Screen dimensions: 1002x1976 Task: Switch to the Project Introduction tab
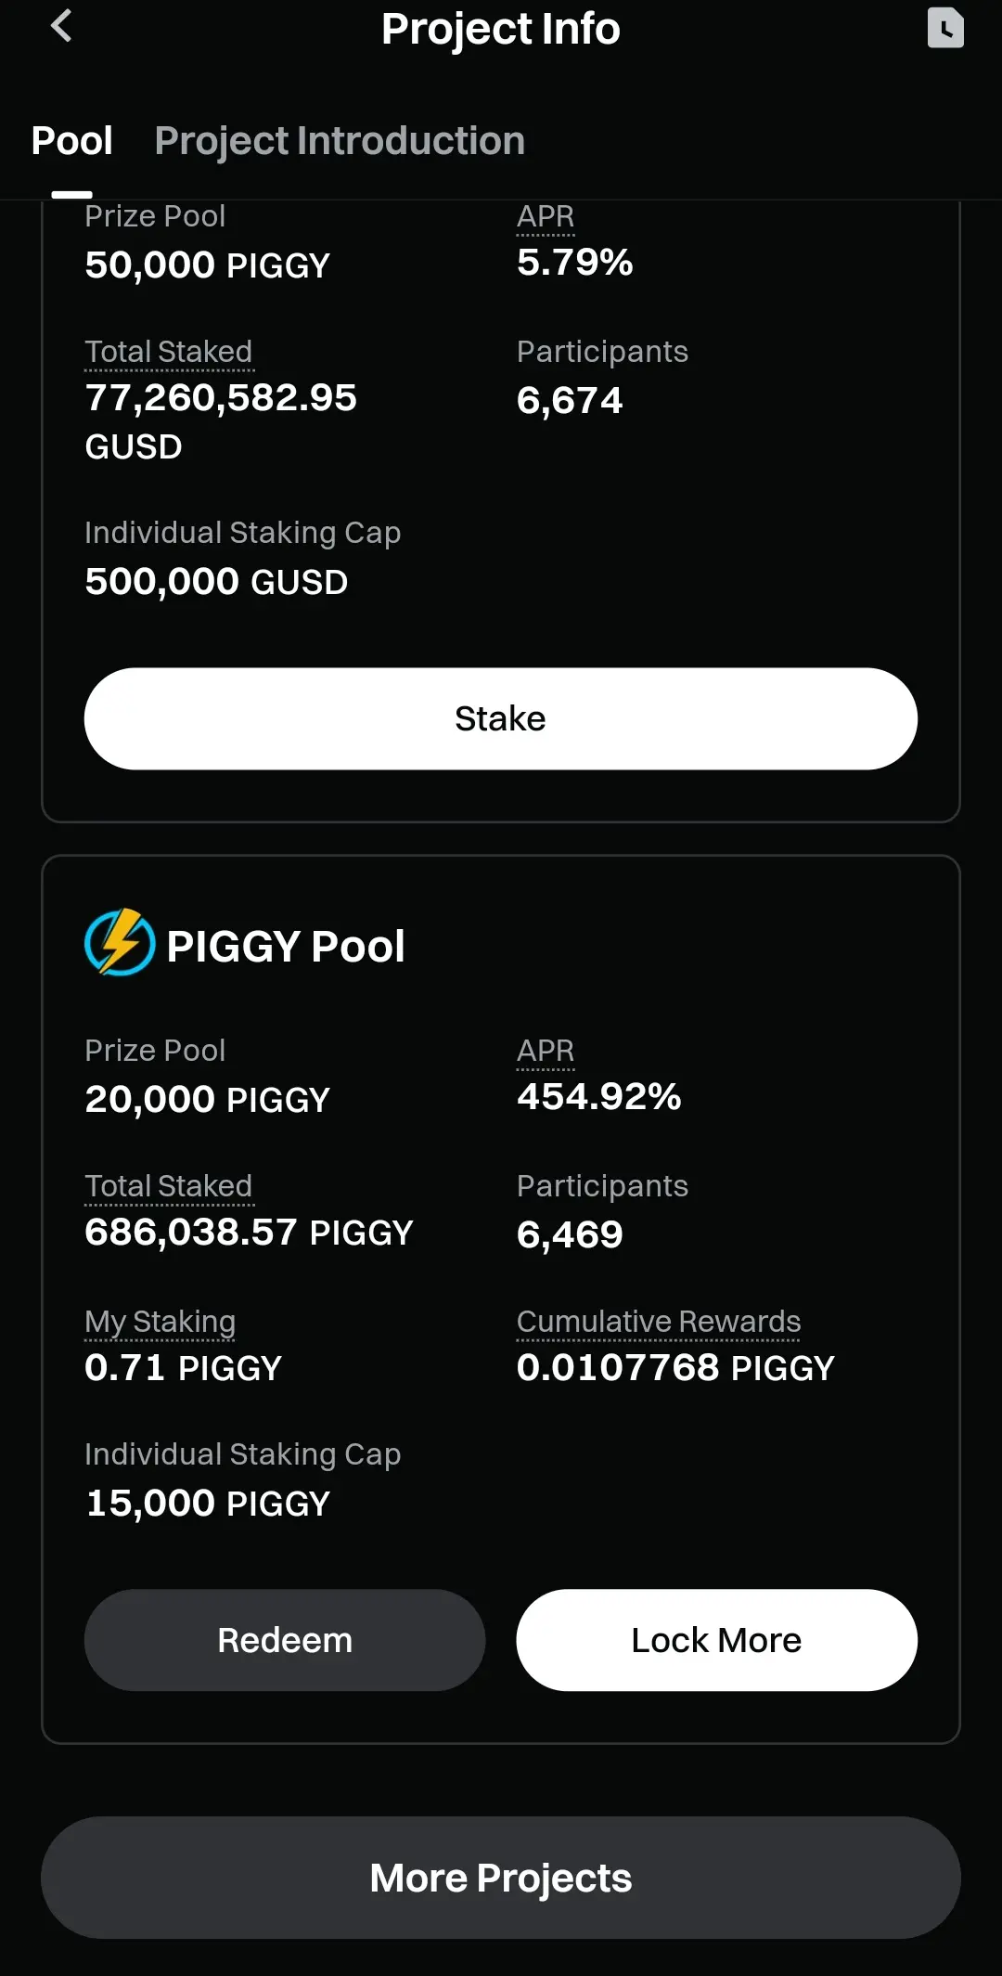pyautogui.click(x=340, y=141)
